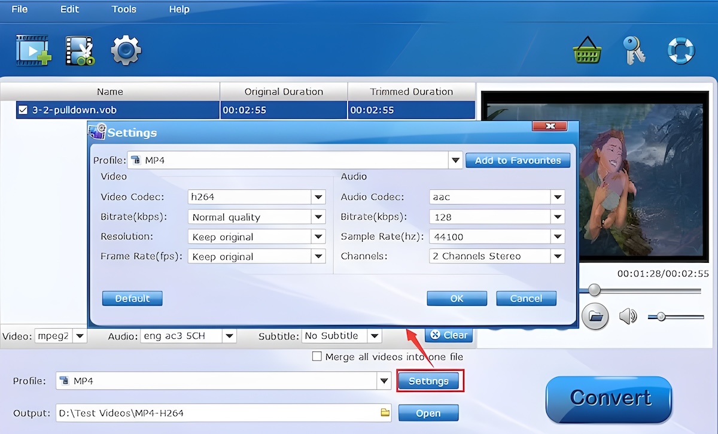
Task: Click the Add Video film icon
Action: point(34,50)
